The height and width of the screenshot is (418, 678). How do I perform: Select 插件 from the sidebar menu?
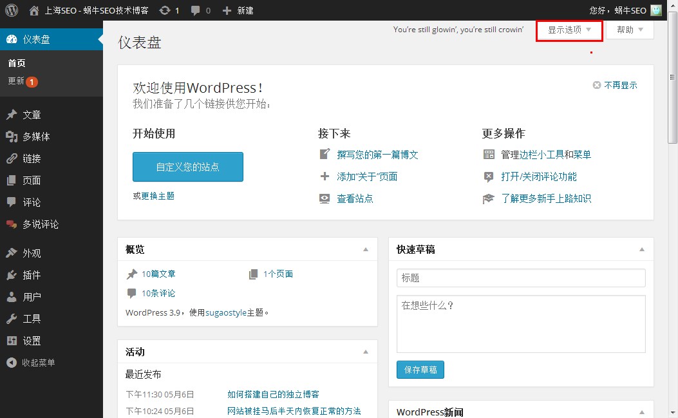point(32,275)
